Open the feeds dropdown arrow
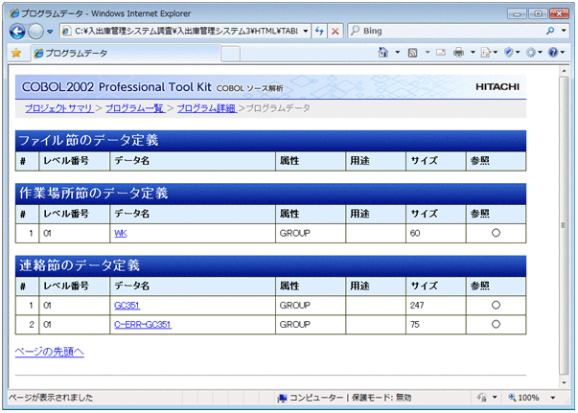Screen dimensions: 578x413 tap(428, 53)
